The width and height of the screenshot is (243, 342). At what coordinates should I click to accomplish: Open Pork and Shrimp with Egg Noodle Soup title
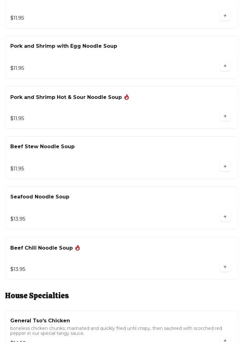[x=64, y=46]
